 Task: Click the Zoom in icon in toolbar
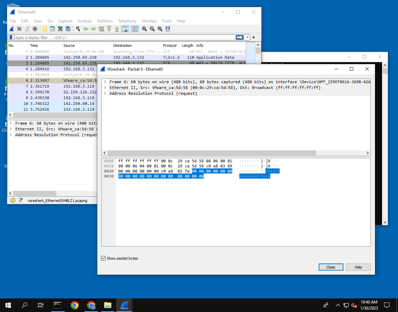pos(144,29)
